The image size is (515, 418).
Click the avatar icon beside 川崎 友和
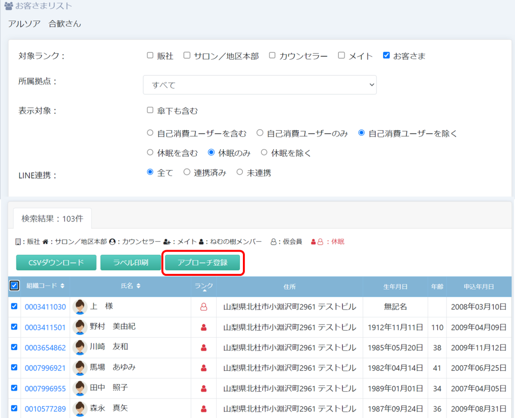click(80, 347)
